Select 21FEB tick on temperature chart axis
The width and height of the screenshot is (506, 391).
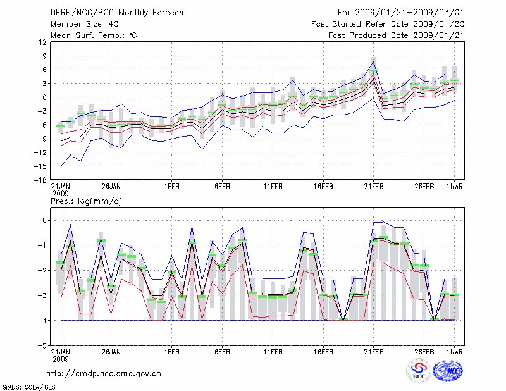(374, 187)
